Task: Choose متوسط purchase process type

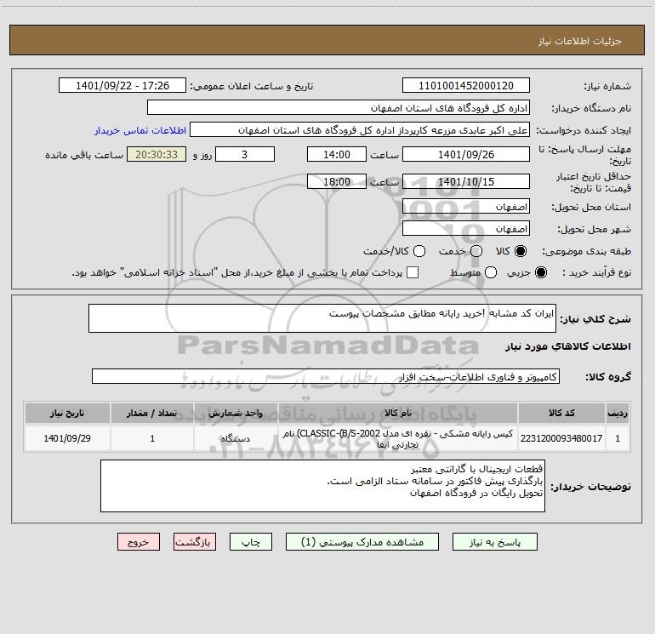Action: coord(491,272)
